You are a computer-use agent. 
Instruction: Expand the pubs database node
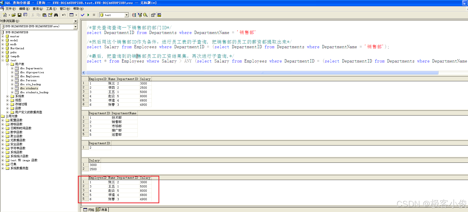3,52
